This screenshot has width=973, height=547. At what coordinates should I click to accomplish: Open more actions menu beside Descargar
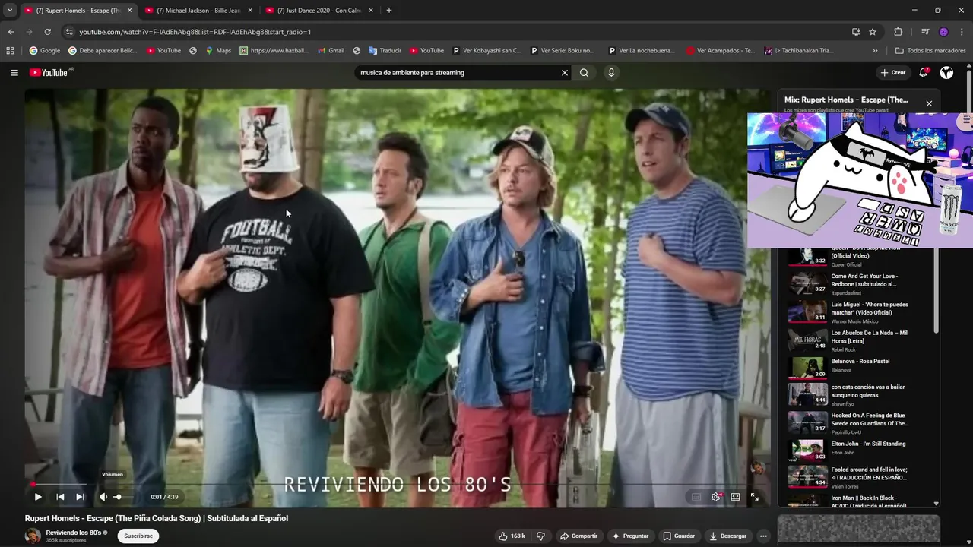[x=763, y=536]
